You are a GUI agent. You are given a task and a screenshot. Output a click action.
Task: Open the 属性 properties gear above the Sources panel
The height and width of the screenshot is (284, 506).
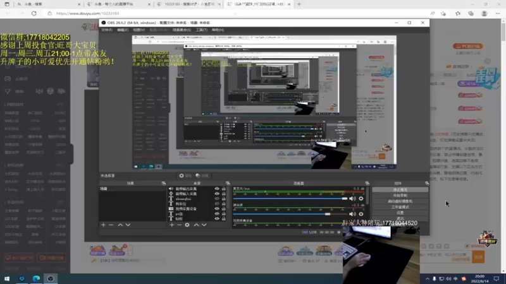[185, 176]
